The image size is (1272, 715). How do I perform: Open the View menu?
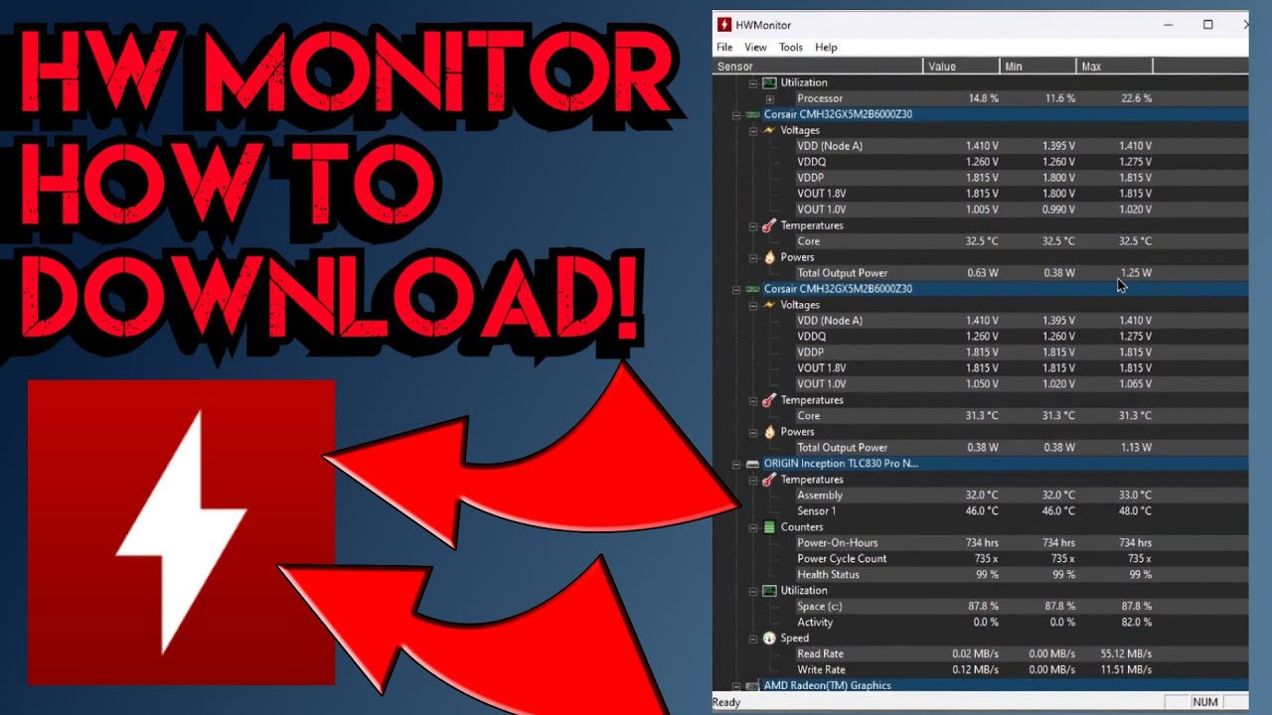pos(755,47)
